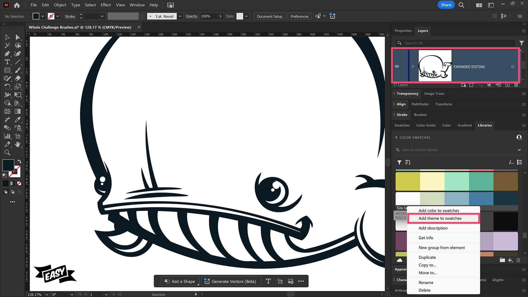Select the Magic Wand tool
Image resolution: width=528 pixels, height=297 pixels.
pos(7,45)
